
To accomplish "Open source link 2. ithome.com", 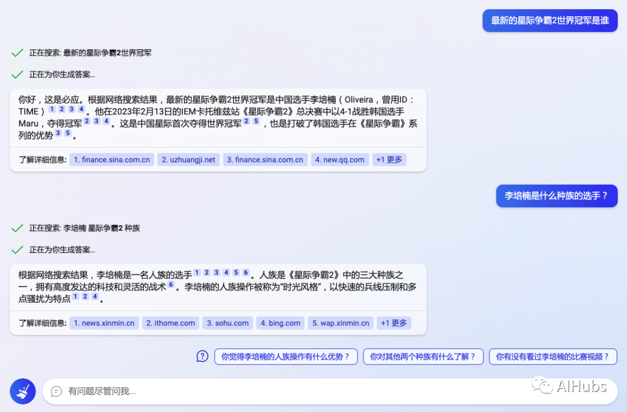I will coord(171,323).
